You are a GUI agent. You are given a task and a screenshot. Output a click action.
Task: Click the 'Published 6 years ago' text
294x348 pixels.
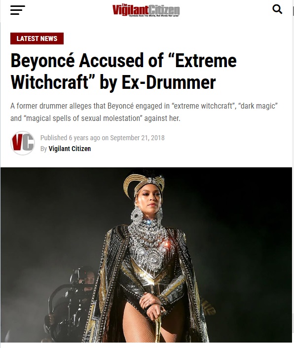(x=70, y=138)
